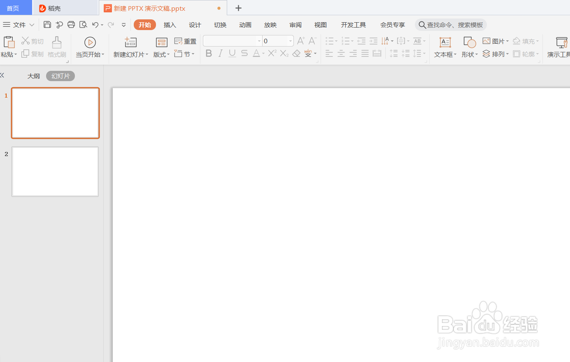Image resolution: width=570 pixels, height=362 pixels.
Task: Open the shape Outline (轮廓) color option
Action: pos(526,54)
